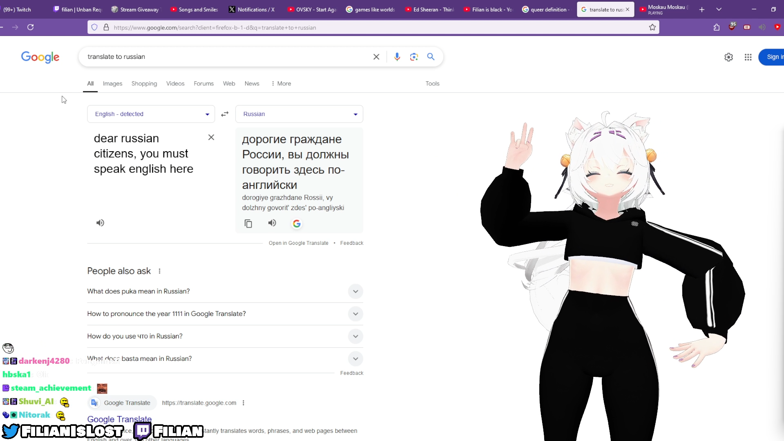
Task: Open the translate.google.com URL link
Action: pos(199,403)
